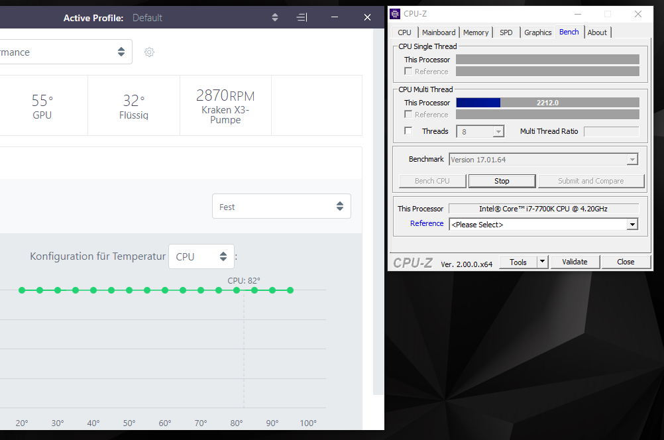Click the Multi Thread Ratio field
The height and width of the screenshot is (440, 664).
coord(611,131)
